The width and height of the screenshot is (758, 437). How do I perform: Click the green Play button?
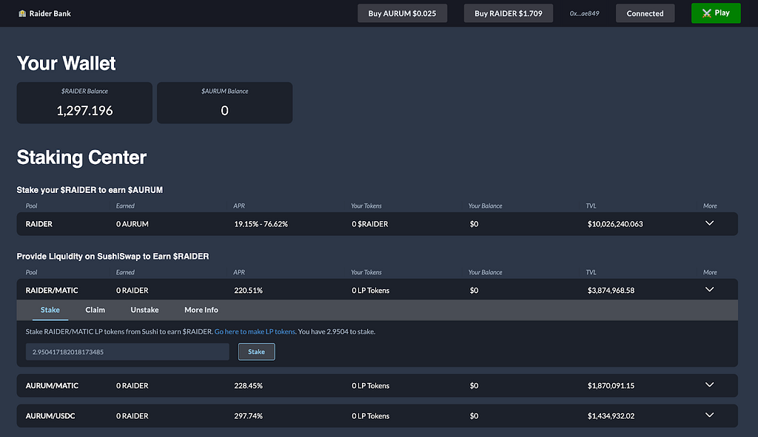click(716, 13)
